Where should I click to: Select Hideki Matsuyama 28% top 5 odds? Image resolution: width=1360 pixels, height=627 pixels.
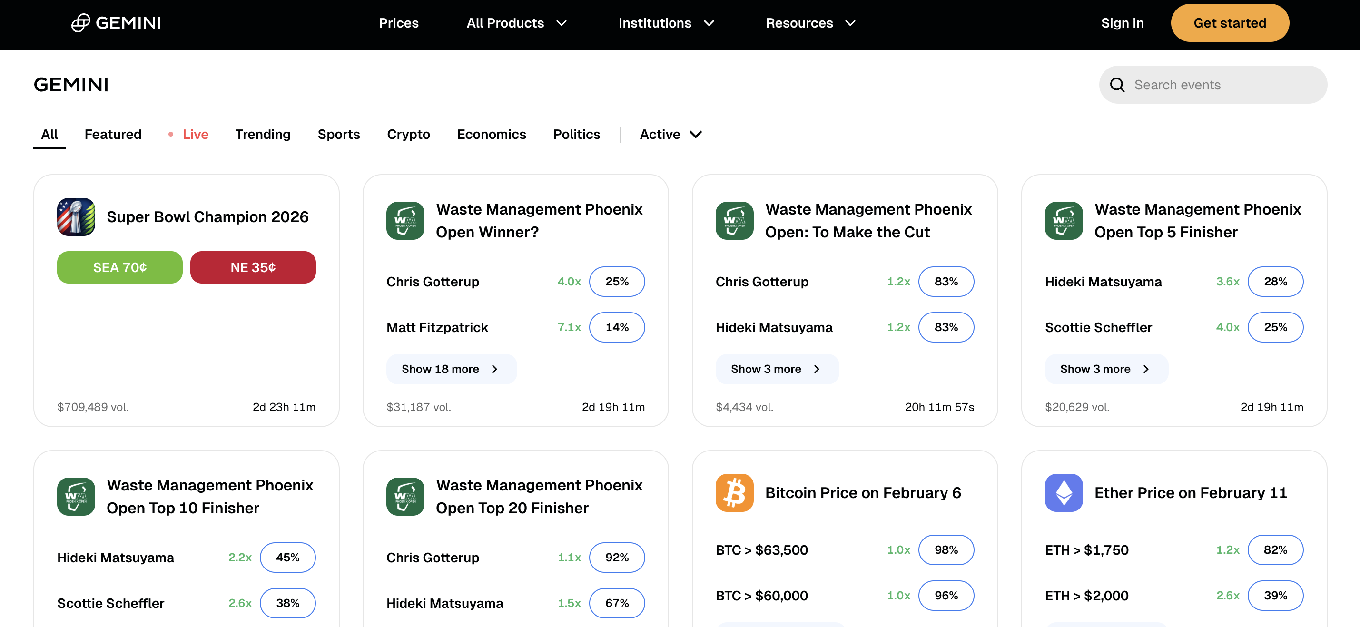[x=1274, y=281]
